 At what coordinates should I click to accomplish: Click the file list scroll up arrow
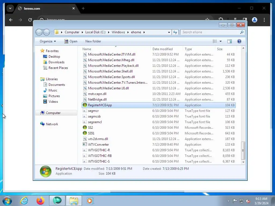click(243, 48)
